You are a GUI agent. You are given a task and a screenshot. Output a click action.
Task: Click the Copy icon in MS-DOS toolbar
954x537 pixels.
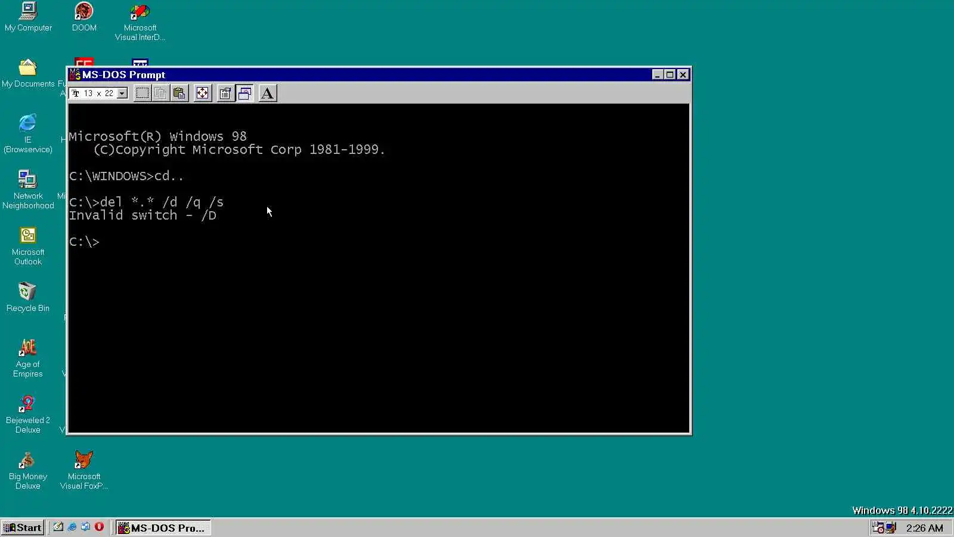pos(160,93)
